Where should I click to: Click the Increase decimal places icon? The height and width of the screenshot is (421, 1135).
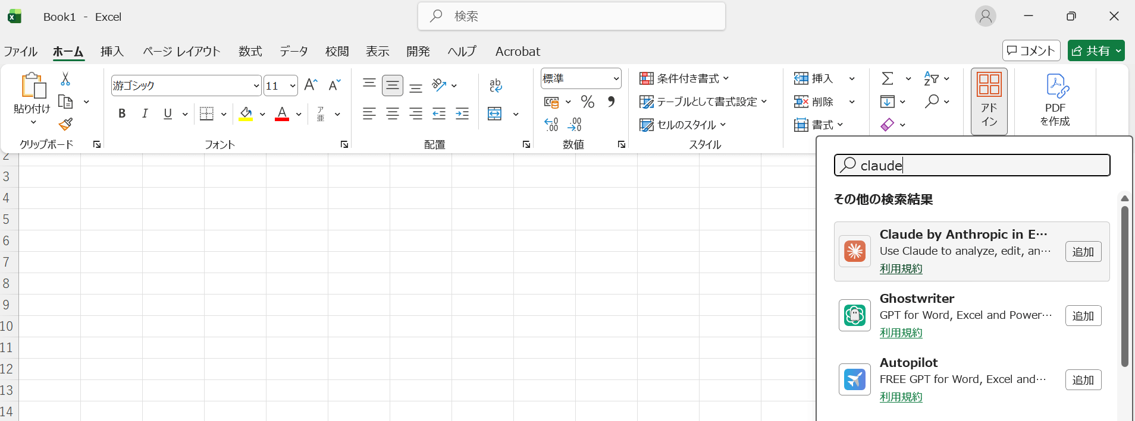click(551, 125)
